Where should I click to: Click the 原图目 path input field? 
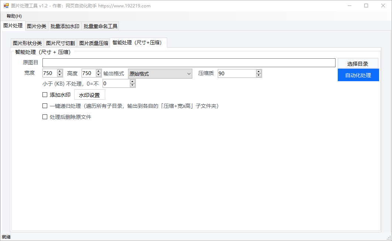(x=189, y=63)
